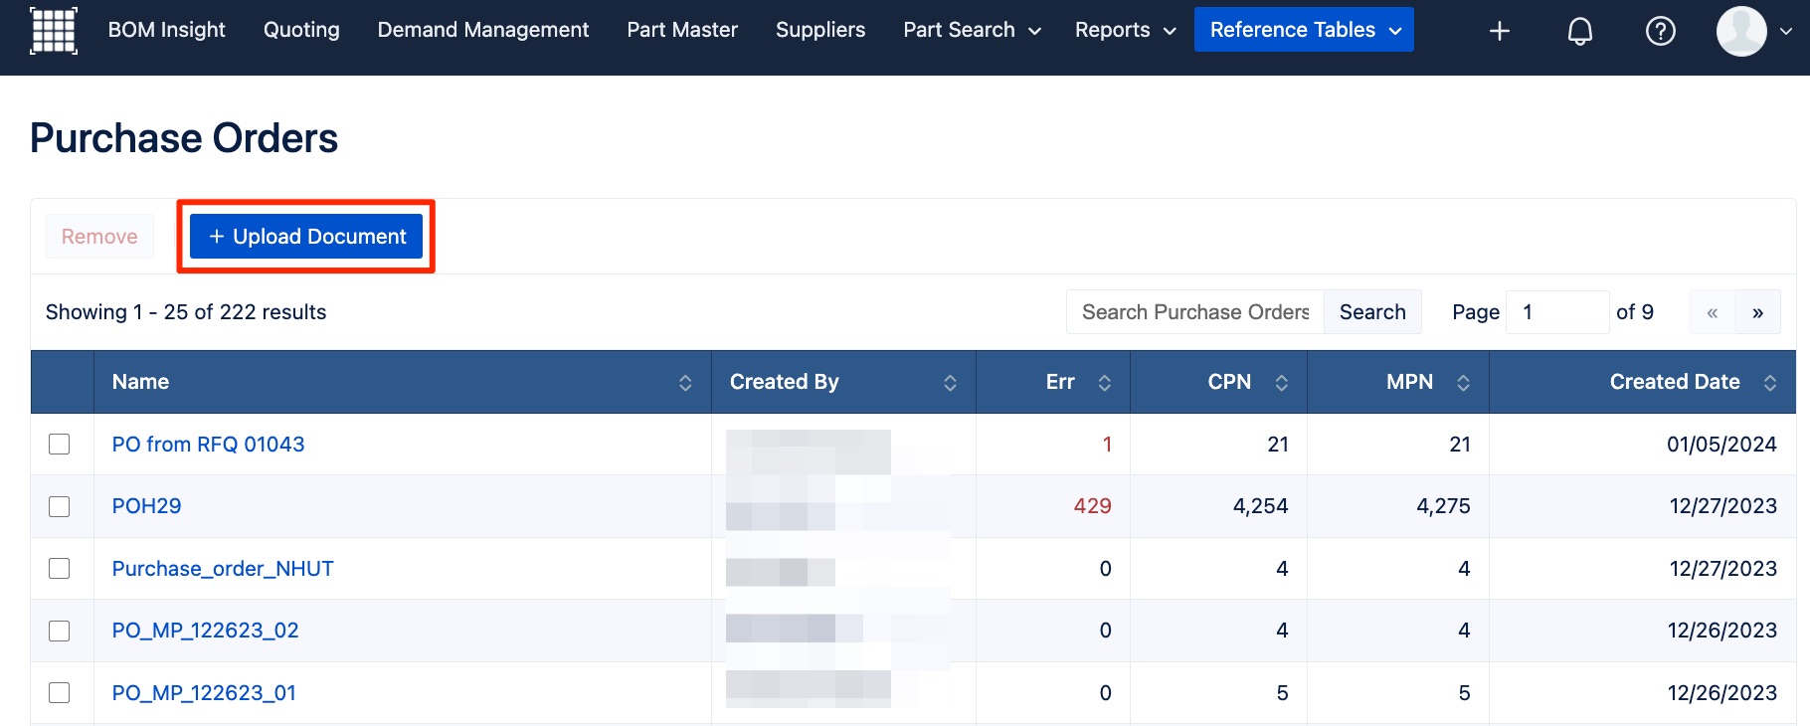The image size is (1810, 726).
Task: Expand the user avatar chevron
Action: coord(1786,31)
